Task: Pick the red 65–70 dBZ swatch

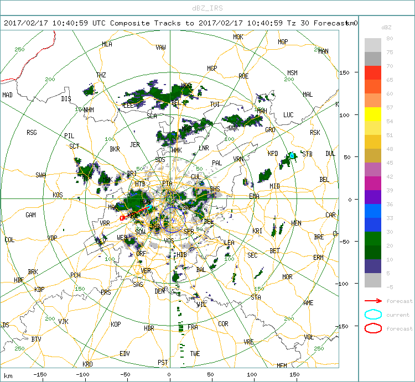Action: (372, 73)
